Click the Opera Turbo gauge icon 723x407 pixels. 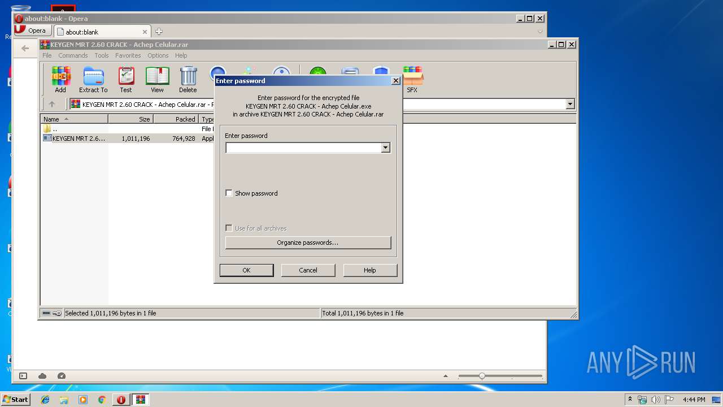coord(62,376)
